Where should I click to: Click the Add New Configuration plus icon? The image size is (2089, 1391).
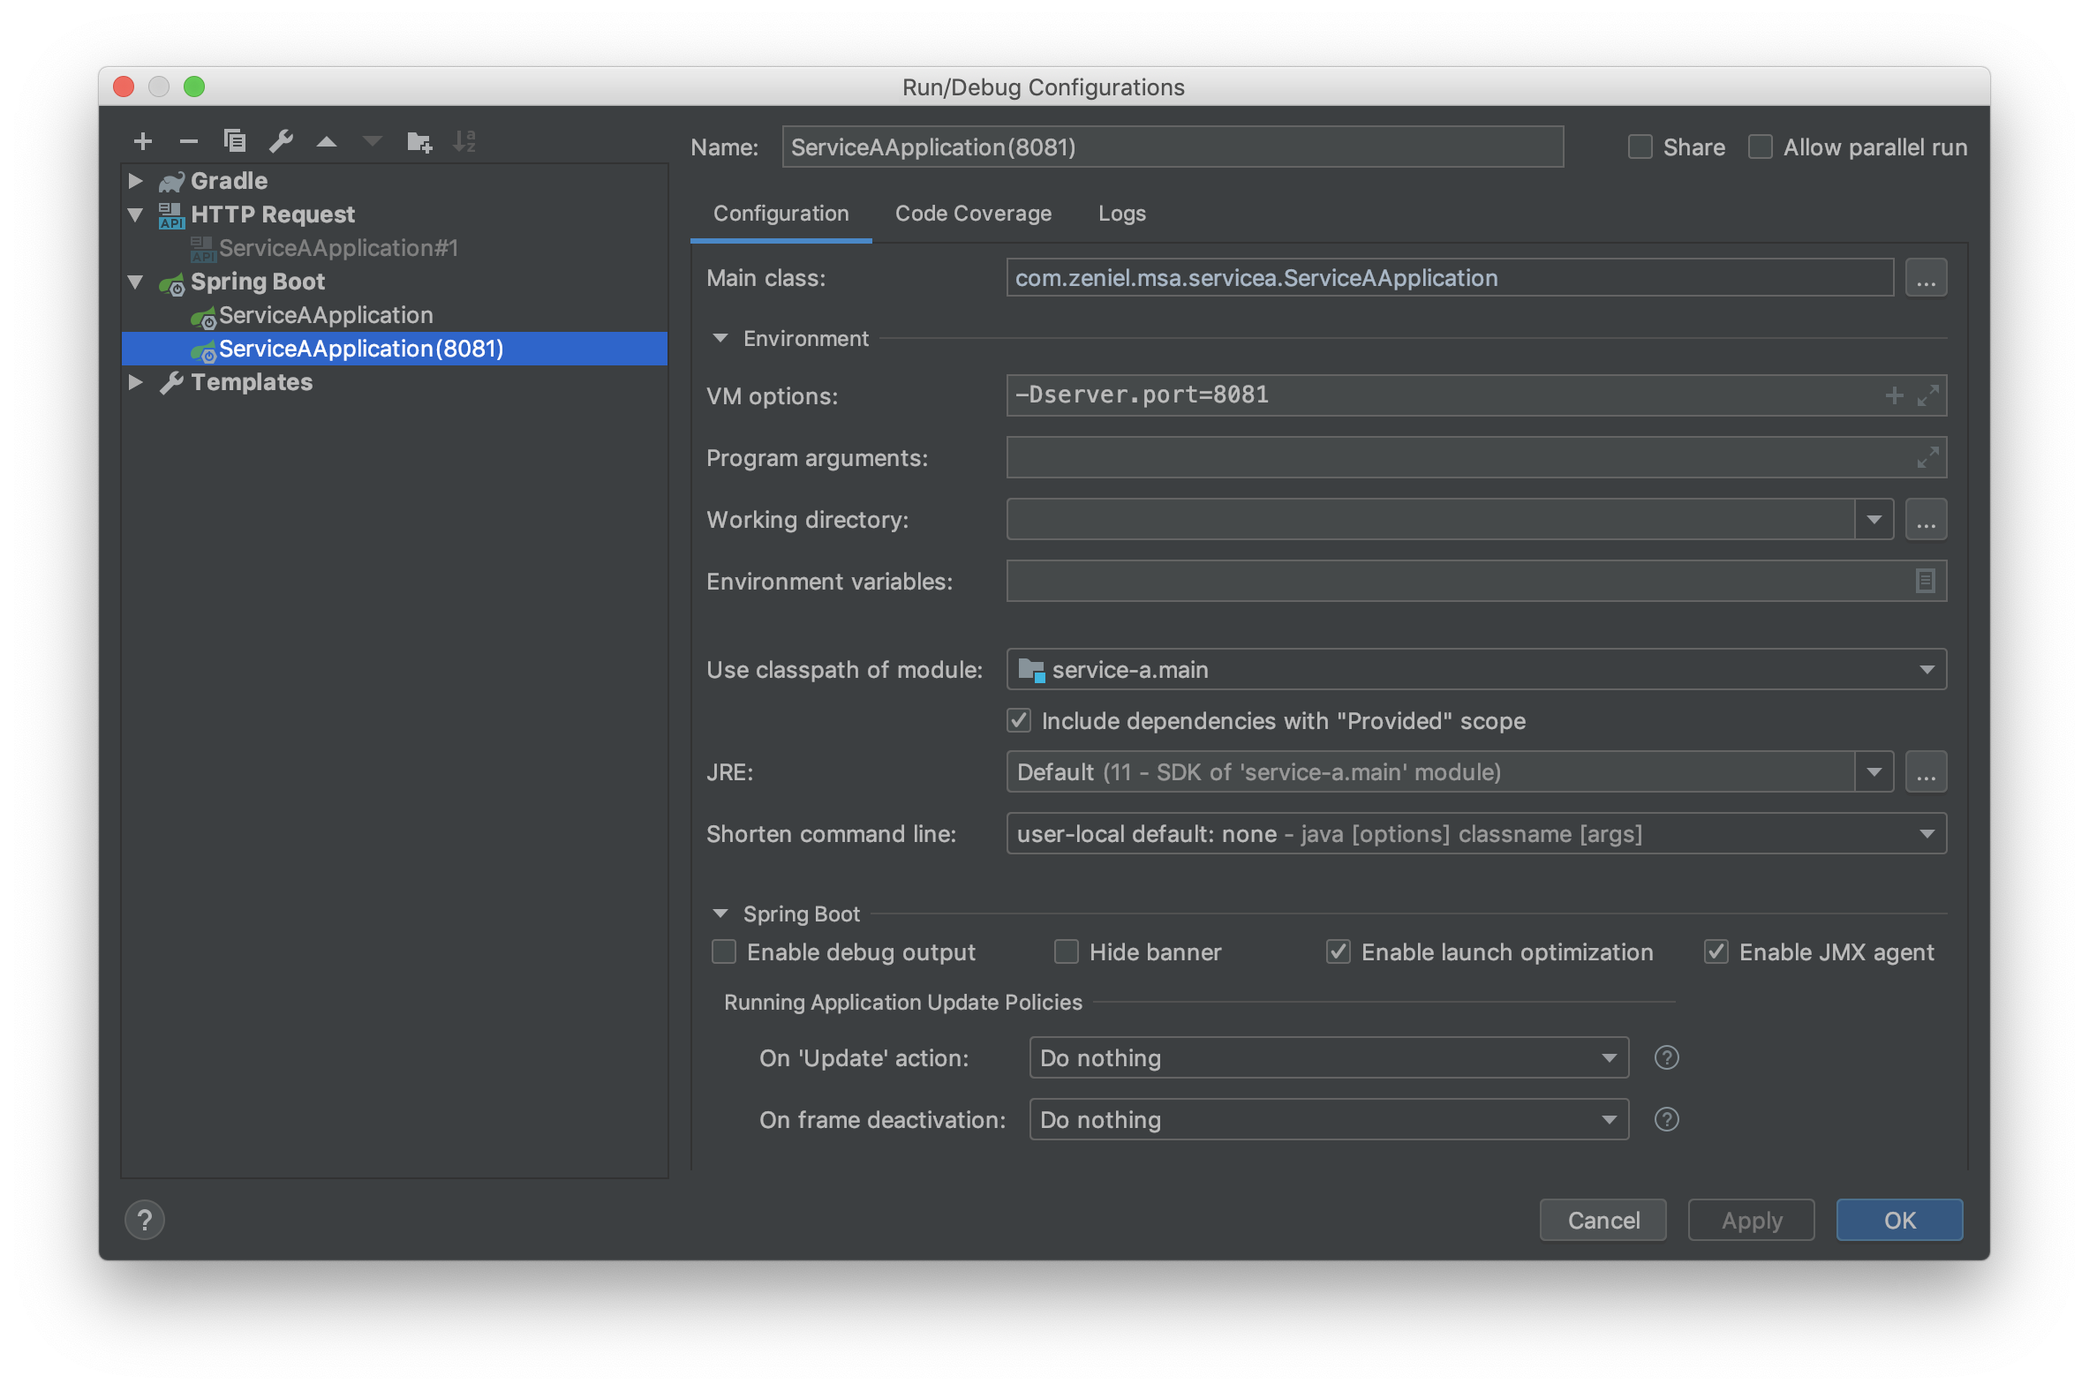[x=143, y=141]
